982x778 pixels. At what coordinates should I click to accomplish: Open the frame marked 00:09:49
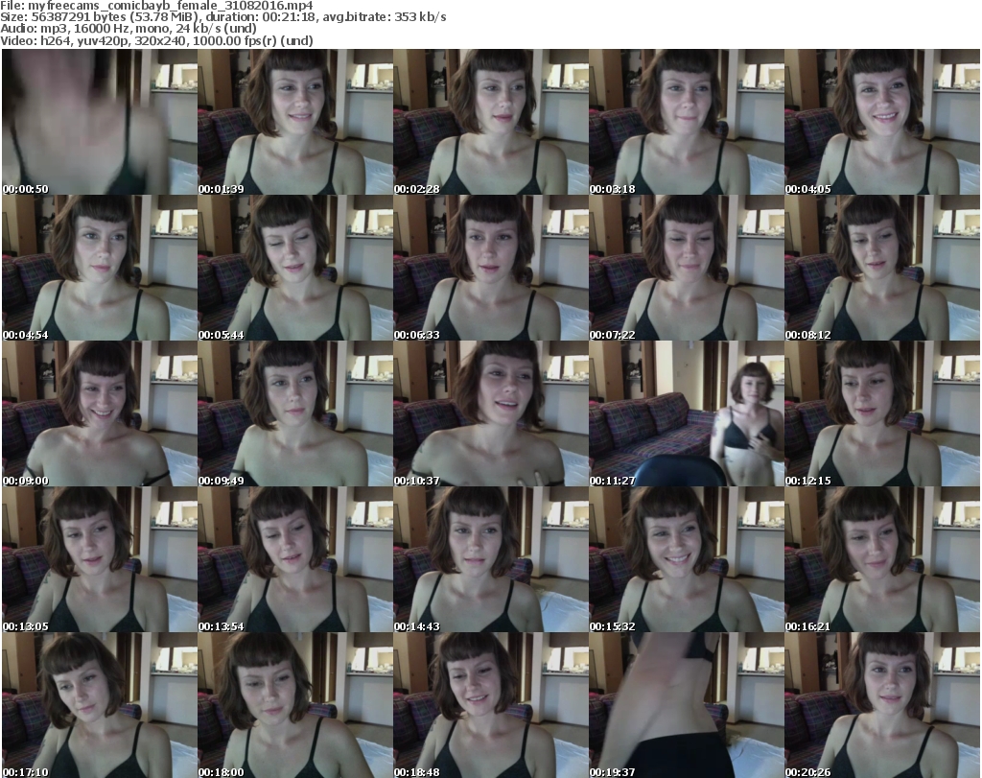pos(295,414)
